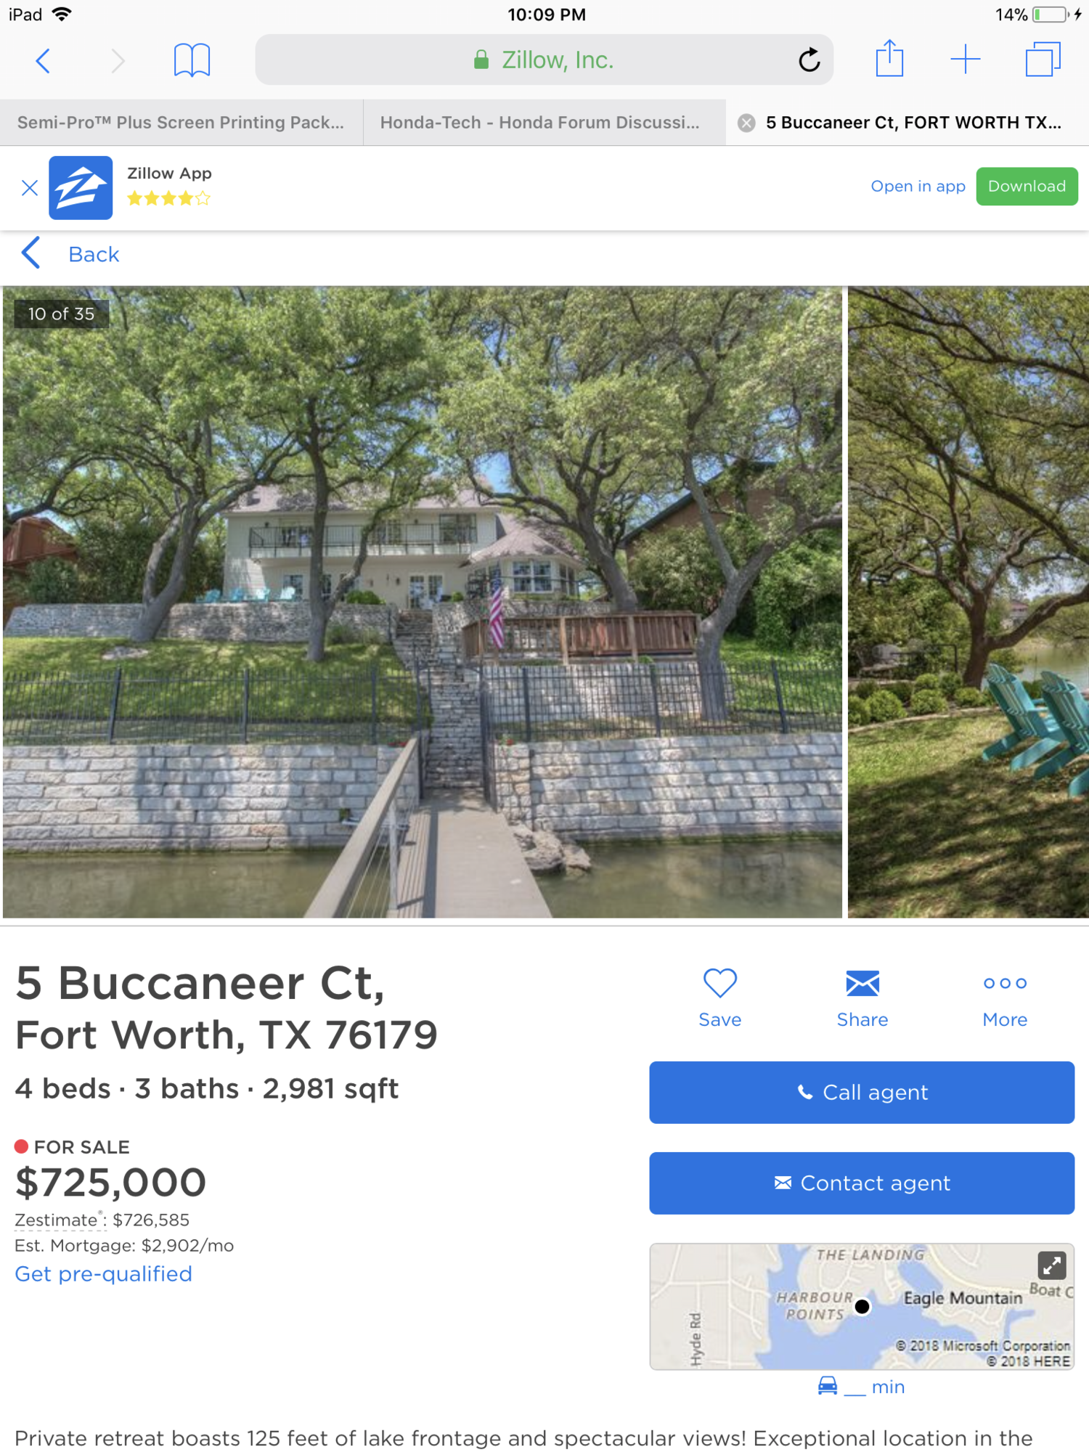The image size is (1089, 1452).
Task: Share listing via envelope icon
Action: 862,998
